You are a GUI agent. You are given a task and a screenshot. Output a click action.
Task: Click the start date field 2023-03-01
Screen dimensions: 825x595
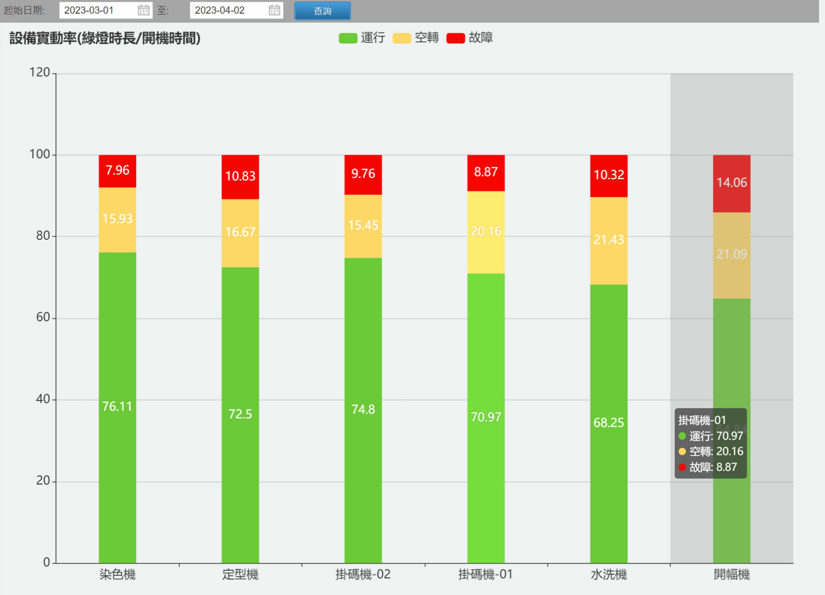(106, 10)
